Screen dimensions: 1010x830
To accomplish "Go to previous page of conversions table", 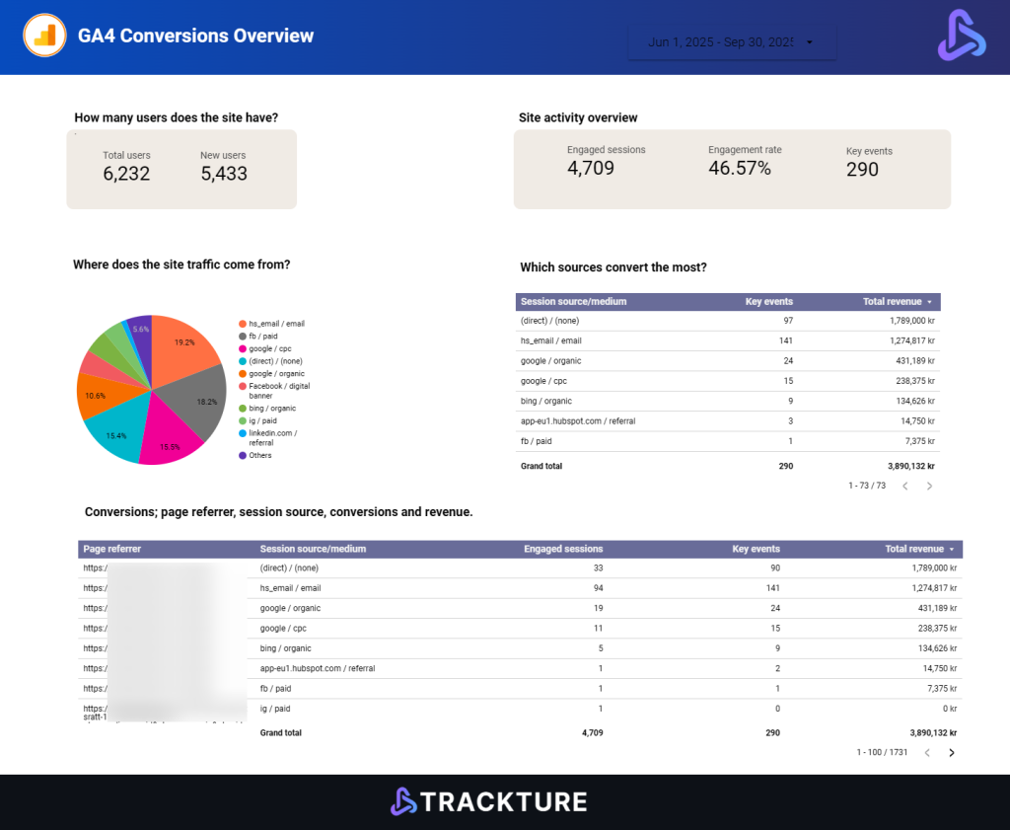I will [x=927, y=753].
